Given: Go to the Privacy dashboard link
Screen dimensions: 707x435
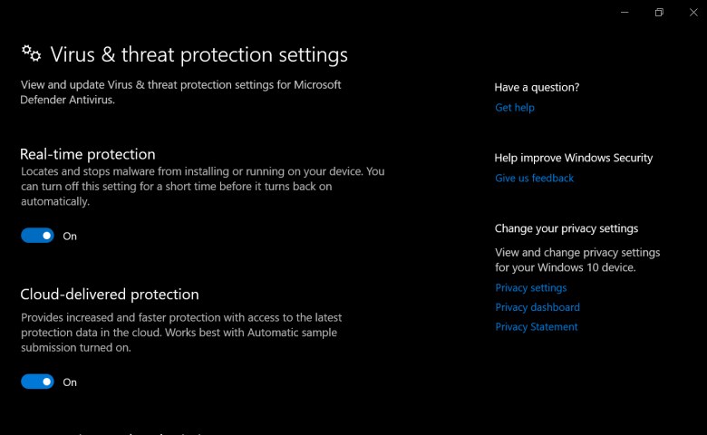Looking at the screenshot, I should (x=538, y=307).
